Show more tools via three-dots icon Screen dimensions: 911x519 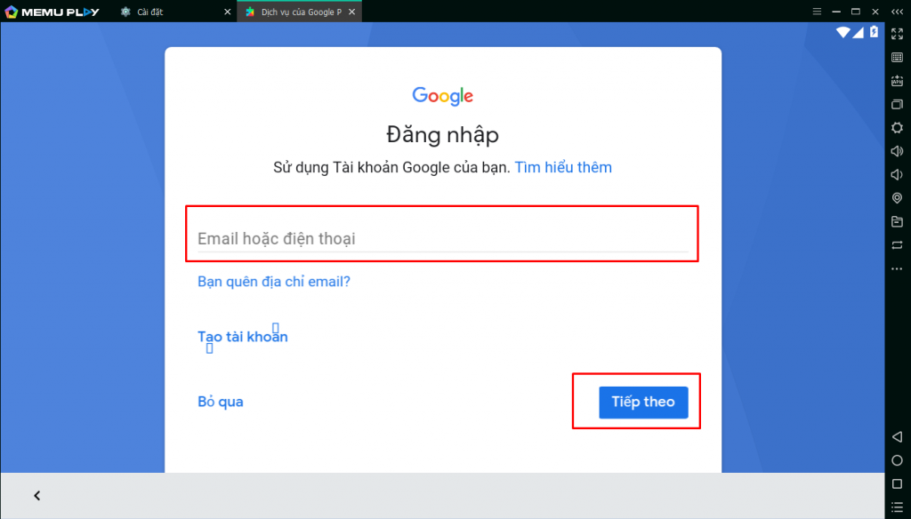click(x=897, y=268)
